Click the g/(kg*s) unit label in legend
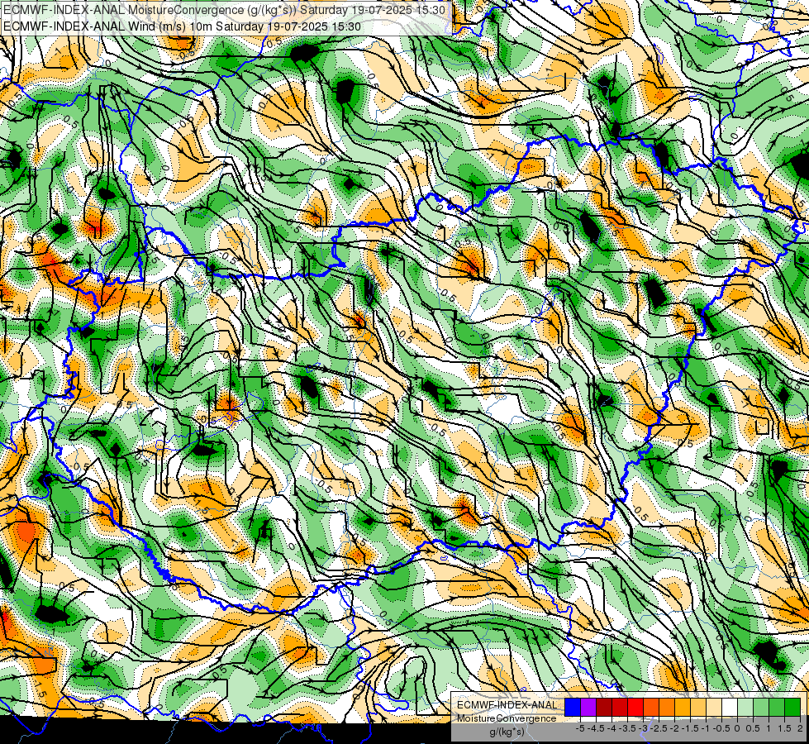Screen dimensions: 809x744 pos(507,732)
